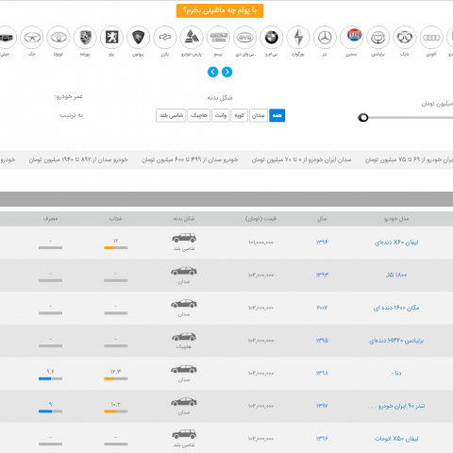Filter body type by 'هاچبک' (hatchback)
The width and height of the screenshot is (453, 453).
(199, 115)
